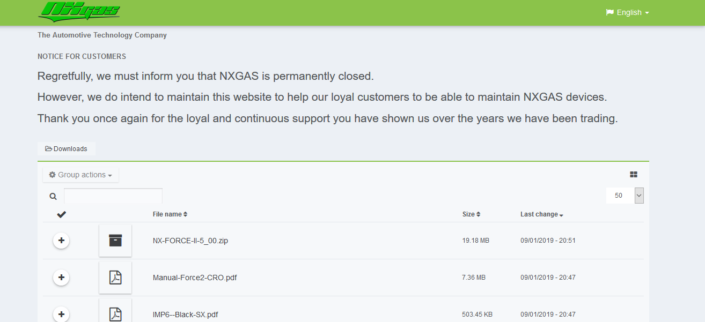Open the PDF icon for Manual-Force2-CRO.pdf
This screenshot has width=705, height=322.
(x=115, y=278)
